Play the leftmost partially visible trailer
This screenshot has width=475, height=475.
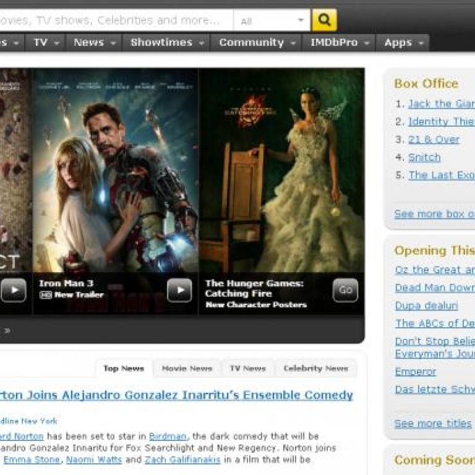14,290
